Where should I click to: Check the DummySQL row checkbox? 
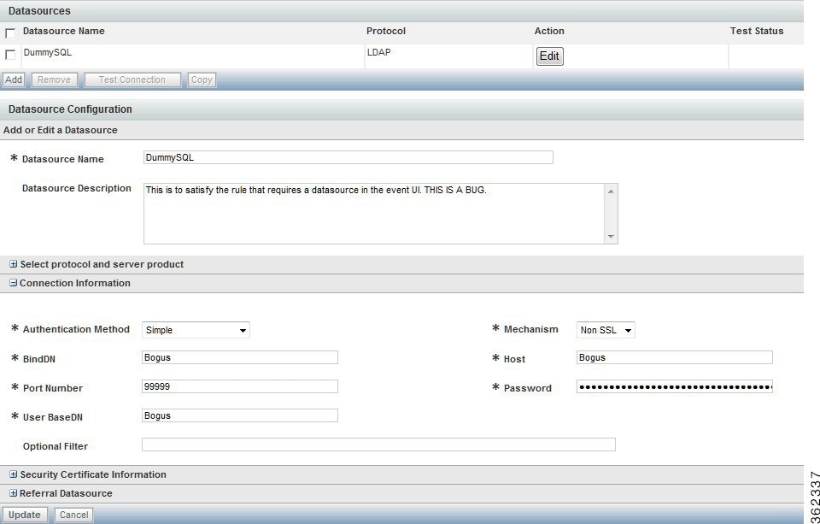(x=11, y=54)
